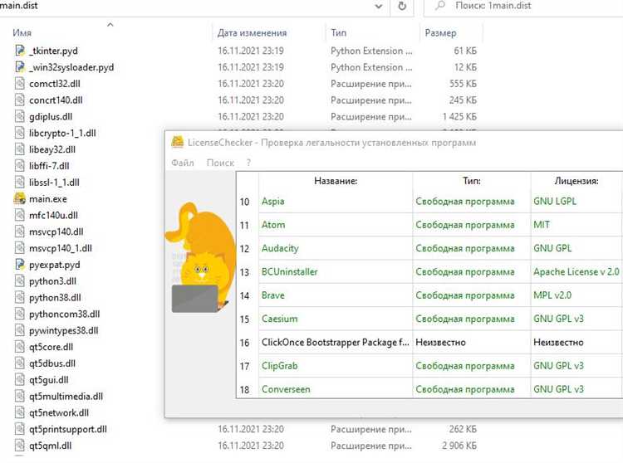Click the MPL v2.0 license cell
623x463 pixels.
(552, 295)
